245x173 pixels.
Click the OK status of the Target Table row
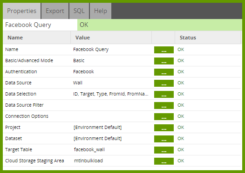pos(181,149)
